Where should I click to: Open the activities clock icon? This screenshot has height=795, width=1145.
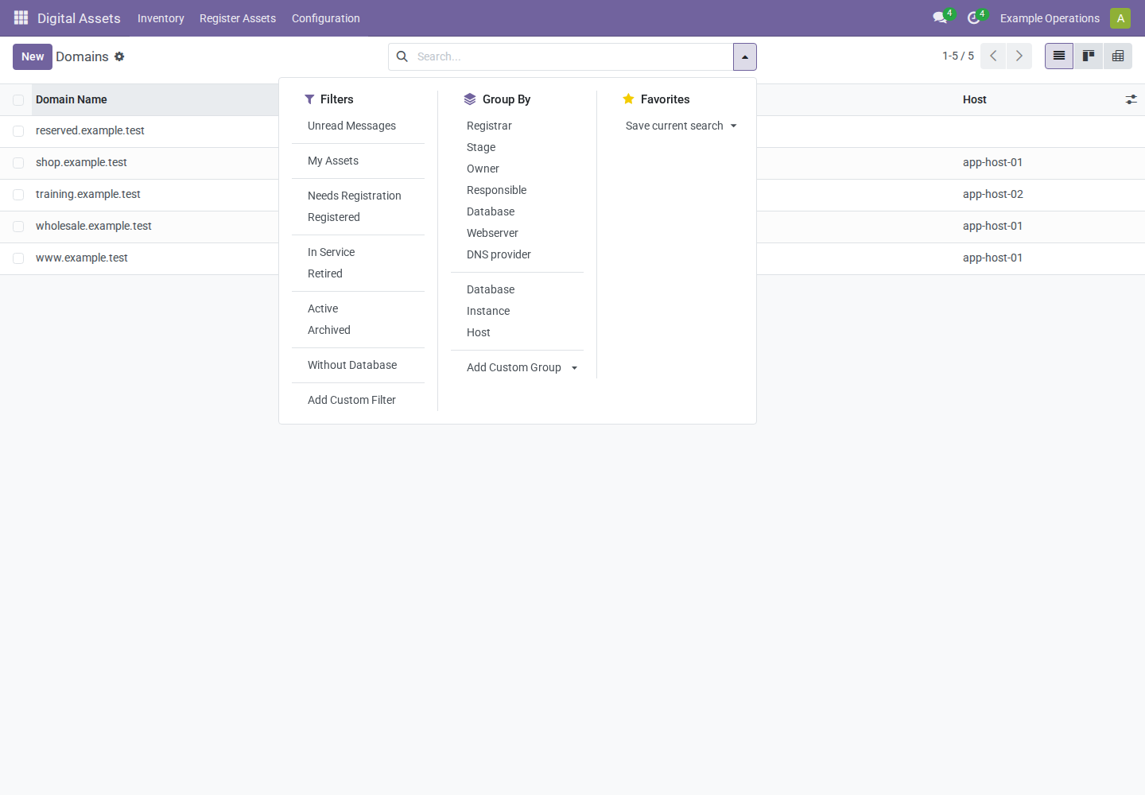point(973,17)
